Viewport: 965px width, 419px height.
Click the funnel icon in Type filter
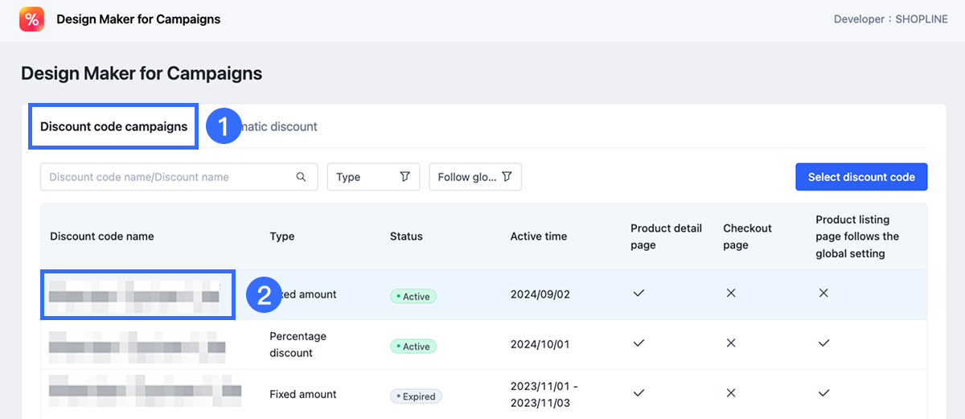(405, 177)
